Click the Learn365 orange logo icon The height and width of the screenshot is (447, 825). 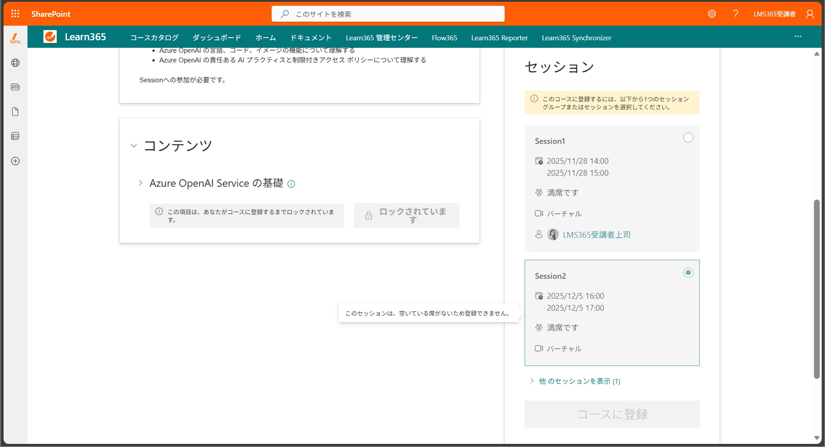50,37
